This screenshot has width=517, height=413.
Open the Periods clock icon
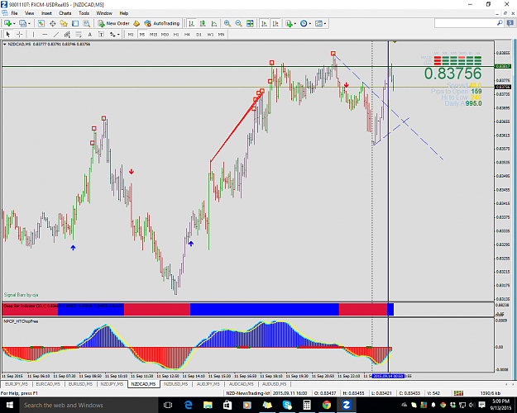pos(304,23)
